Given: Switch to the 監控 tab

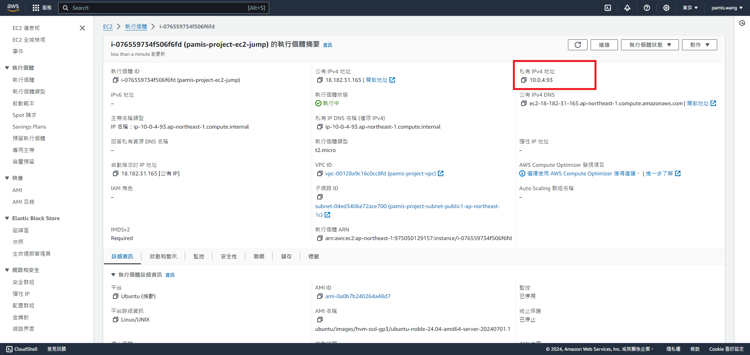Looking at the screenshot, I should click(199, 256).
